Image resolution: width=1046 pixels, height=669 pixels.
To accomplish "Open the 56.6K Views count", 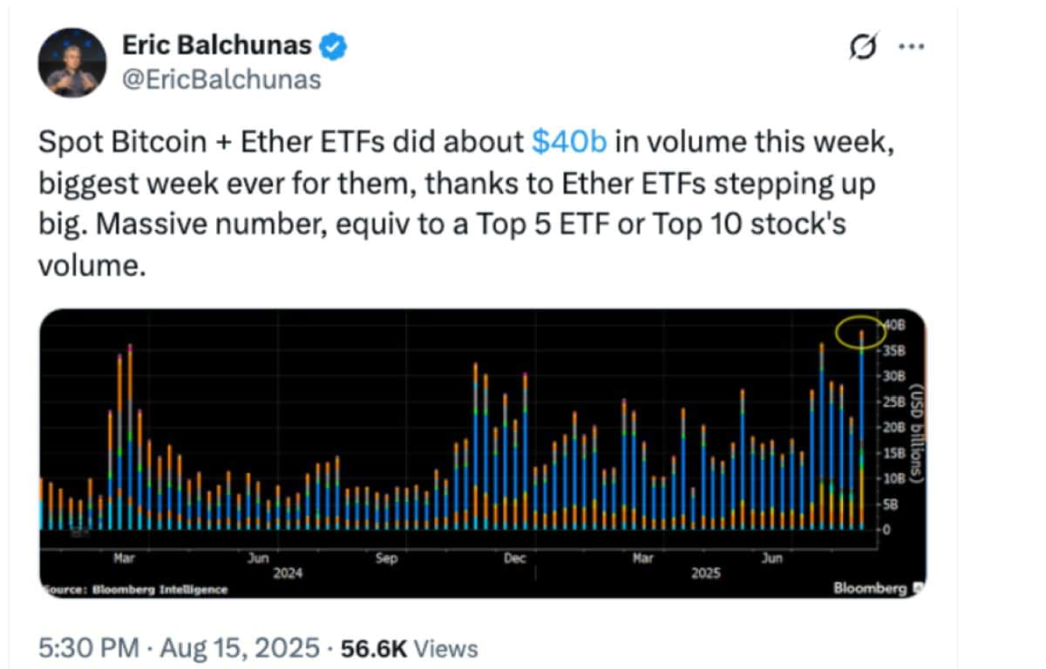I will coord(407,648).
